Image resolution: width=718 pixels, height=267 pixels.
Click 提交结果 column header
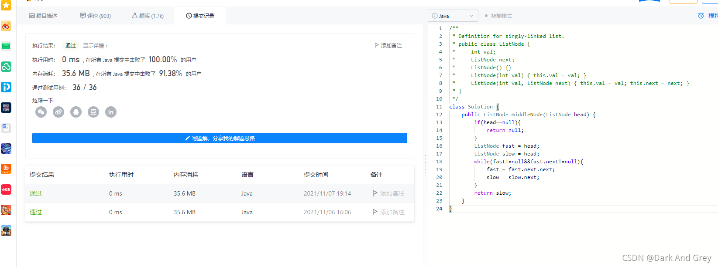pyautogui.click(x=42, y=175)
